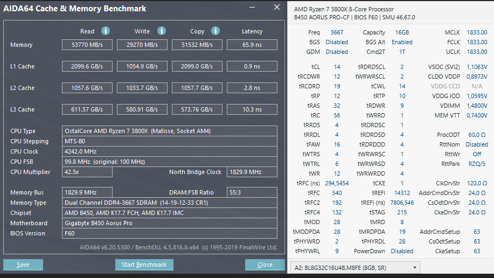Click the Save button

point(23,265)
